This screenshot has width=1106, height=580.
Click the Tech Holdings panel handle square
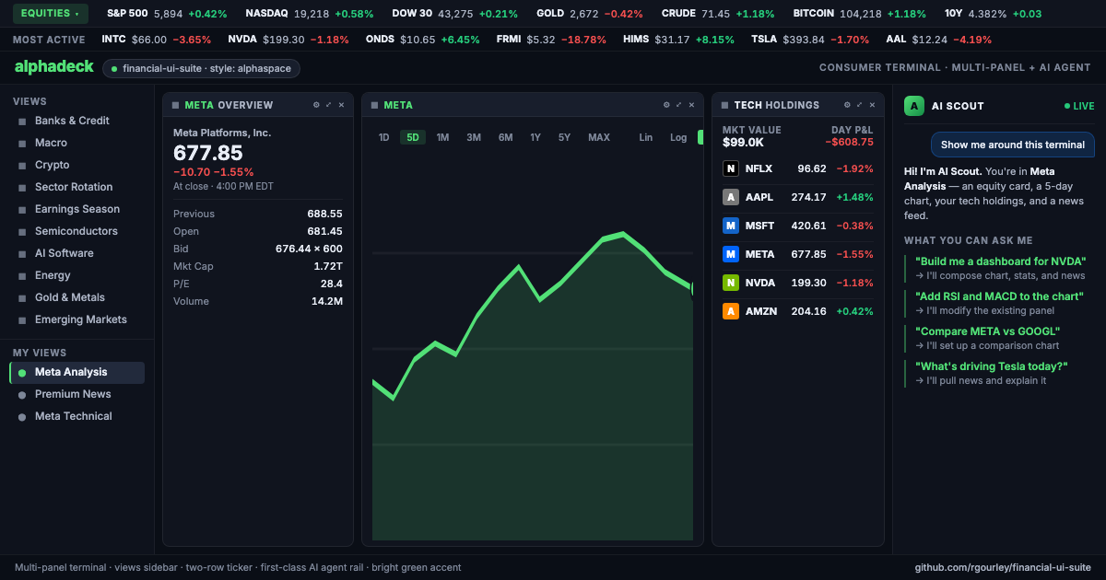click(x=724, y=105)
